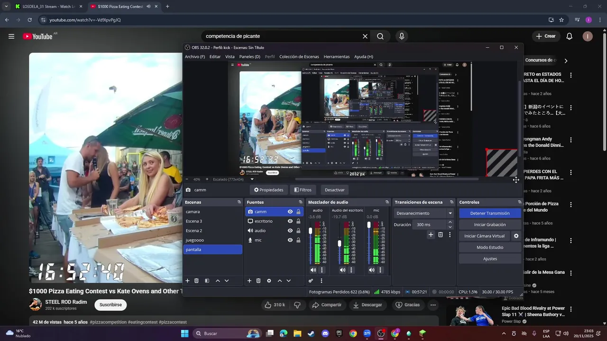
Task: Open preview scaling dropdown Escalado
Action: tap(233, 179)
